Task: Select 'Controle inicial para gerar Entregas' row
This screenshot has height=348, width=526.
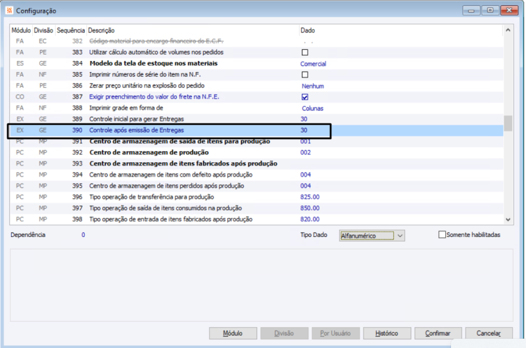Action: coord(256,119)
